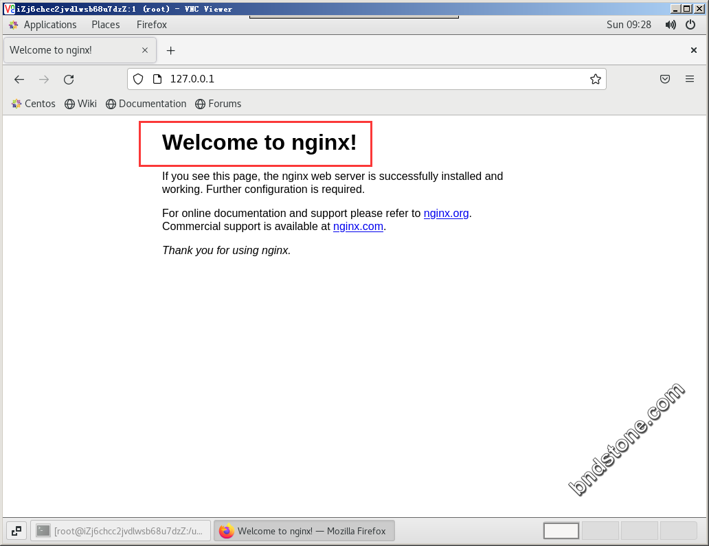Switch to the second workspace box

[600, 531]
